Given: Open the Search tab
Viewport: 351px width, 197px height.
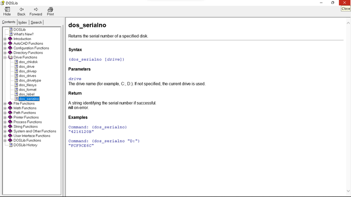Looking at the screenshot, I should 36,22.
